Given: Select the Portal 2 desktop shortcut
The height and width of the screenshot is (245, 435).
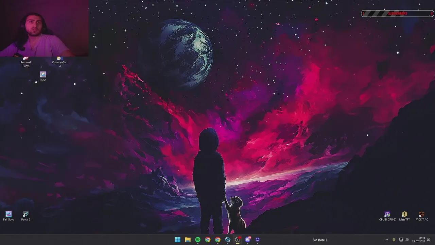Looking at the screenshot, I should [x=26, y=216].
